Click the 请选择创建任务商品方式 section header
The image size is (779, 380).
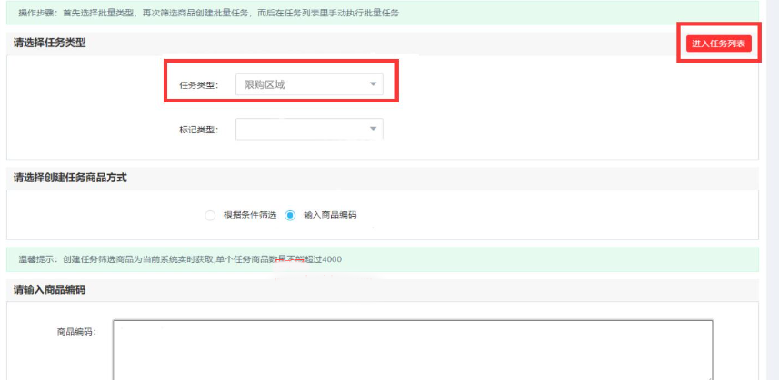(x=69, y=177)
